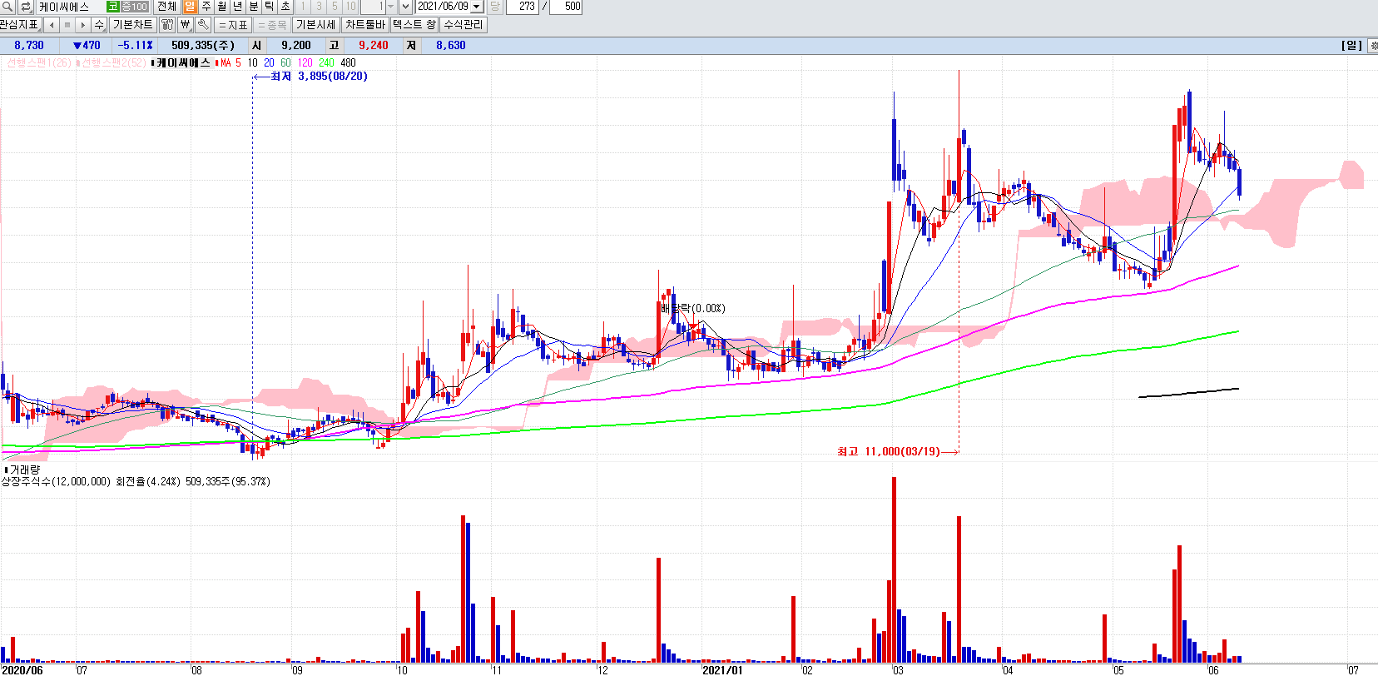Select the 선행스팬1(26) legend label

38,62
